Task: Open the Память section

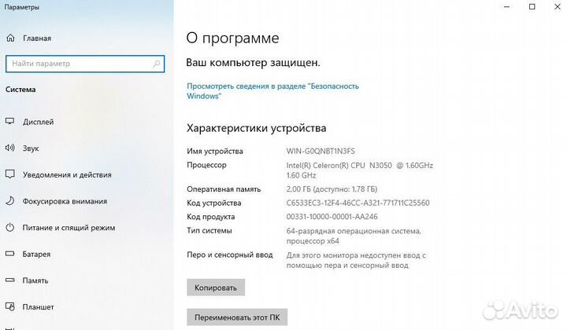Action: (x=35, y=280)
